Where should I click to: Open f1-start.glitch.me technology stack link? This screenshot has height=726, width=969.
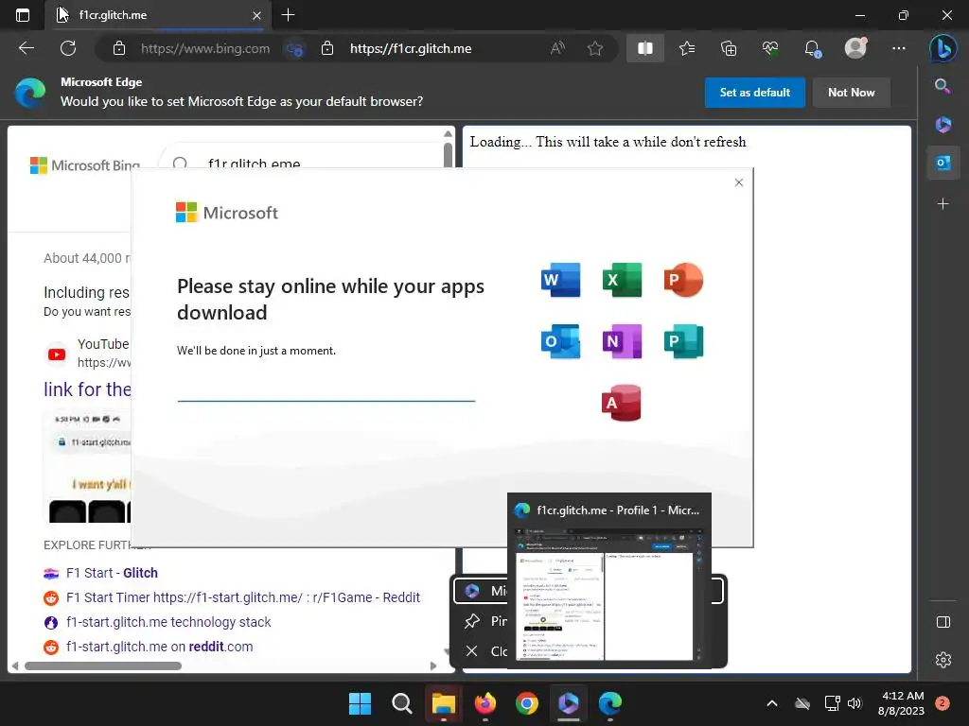click(x=168, y=622)
